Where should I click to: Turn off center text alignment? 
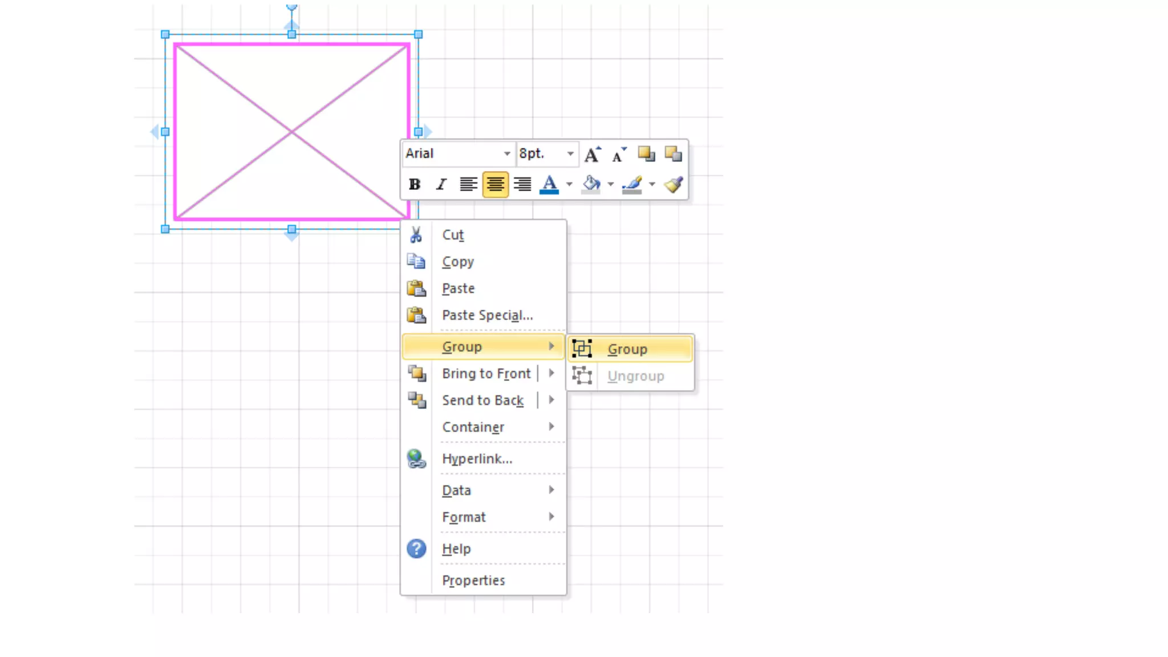[495, 184]
